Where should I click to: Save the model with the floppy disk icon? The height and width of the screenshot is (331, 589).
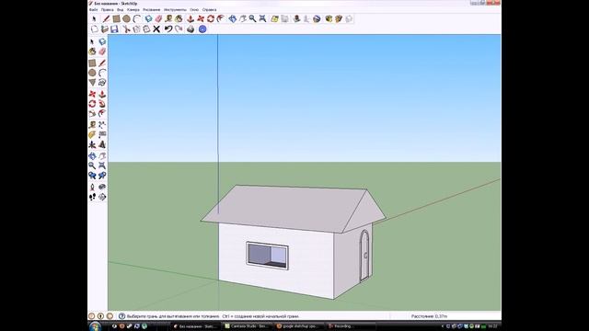point(114,29)
